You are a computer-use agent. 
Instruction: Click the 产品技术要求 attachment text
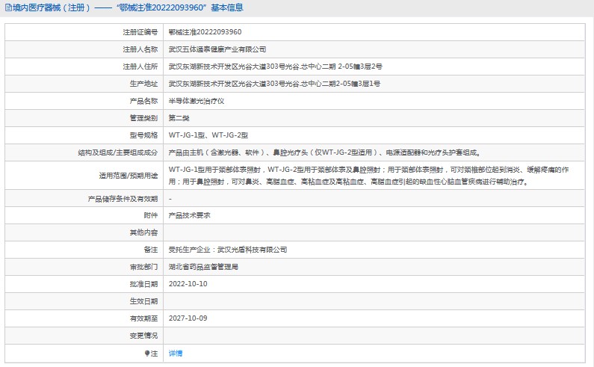pyautogui.click(x=190, y=215)
